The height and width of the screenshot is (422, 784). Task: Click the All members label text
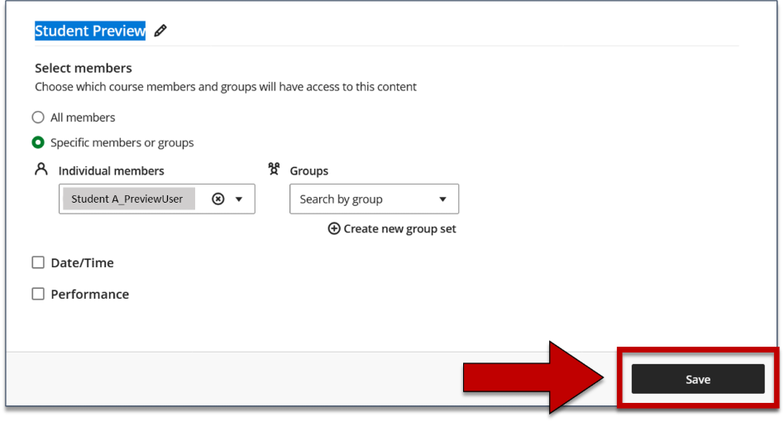click(x=83, y=117)
